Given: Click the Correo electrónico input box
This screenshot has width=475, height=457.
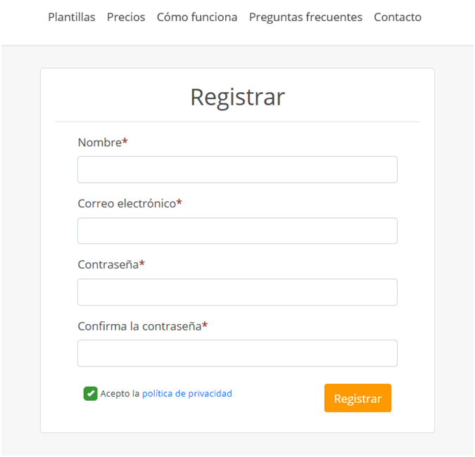Looking at the screenshot, I should click(x=237, y=231).
